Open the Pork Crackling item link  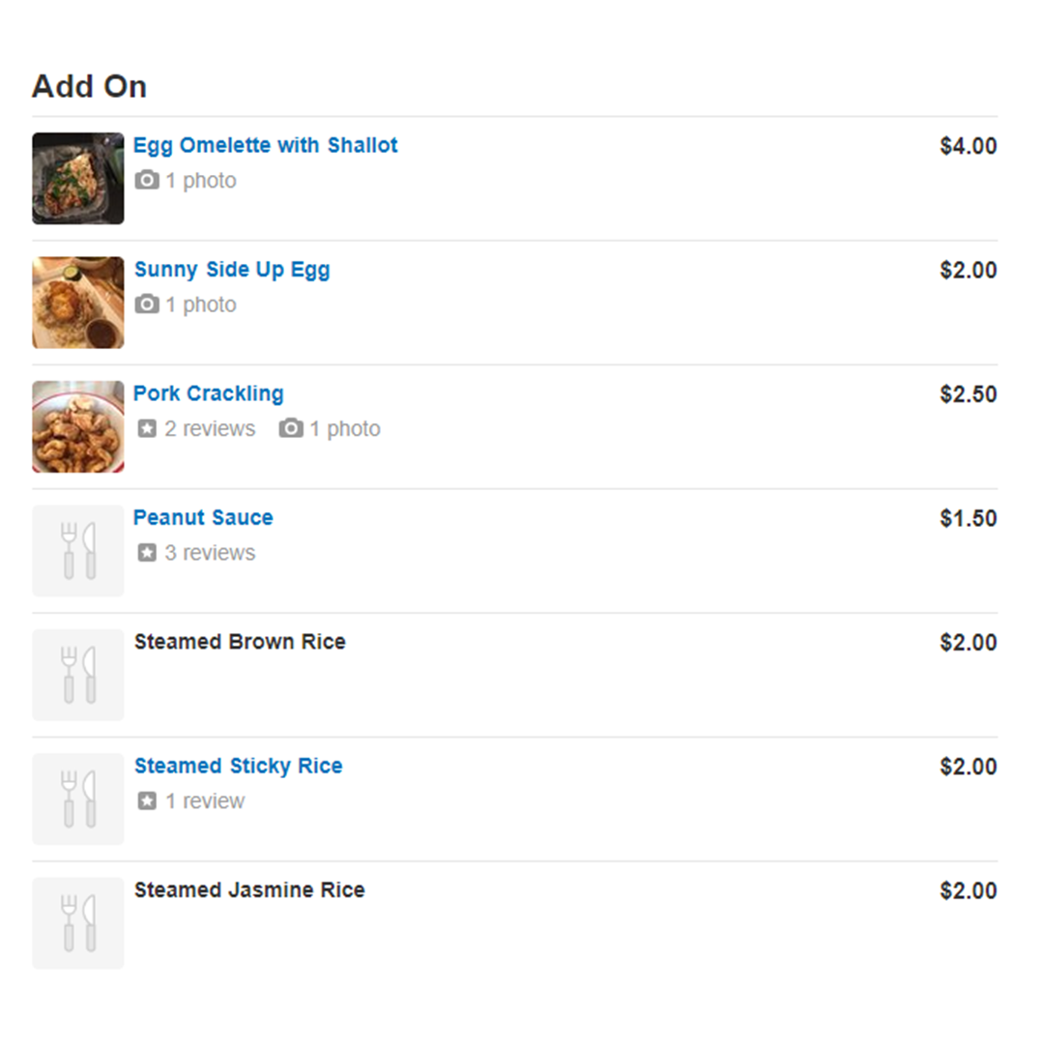209,393
